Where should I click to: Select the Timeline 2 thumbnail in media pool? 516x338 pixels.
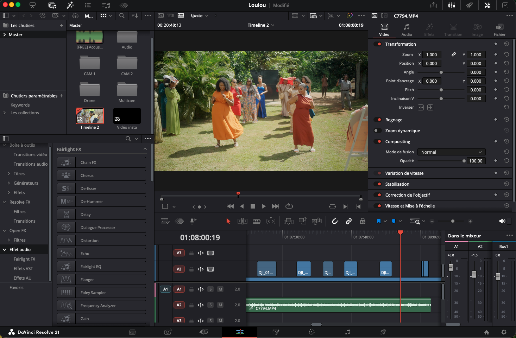90,116
